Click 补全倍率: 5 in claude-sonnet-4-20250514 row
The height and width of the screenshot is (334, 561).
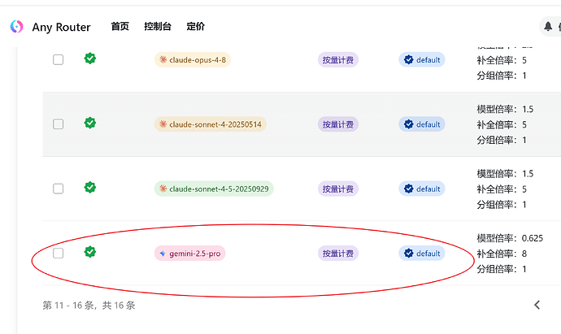pos(502,124)
